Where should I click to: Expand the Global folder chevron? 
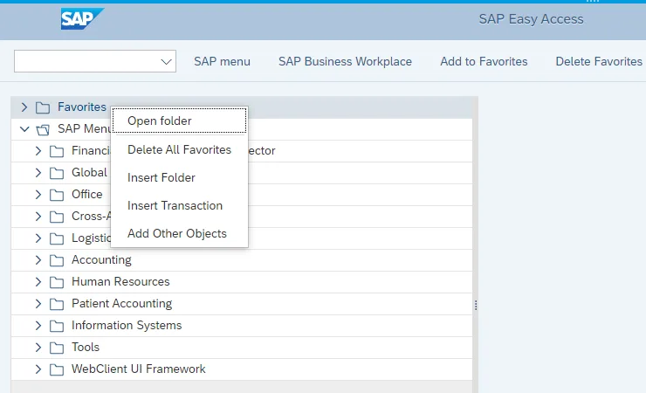click(x=38, y=173)
